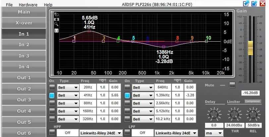Select EQ band marker 1 on graph

[74, 41]
